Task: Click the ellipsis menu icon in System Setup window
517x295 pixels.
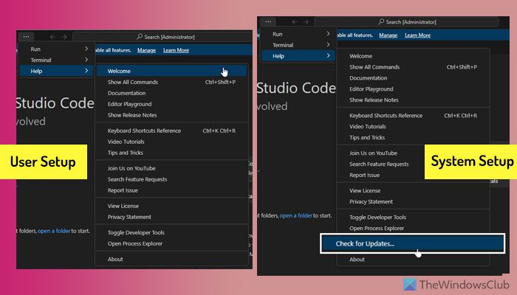Action: [267, 21]
